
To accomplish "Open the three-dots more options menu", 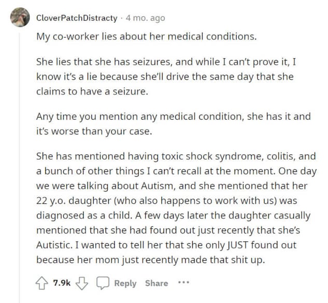I will pos(183,283).
